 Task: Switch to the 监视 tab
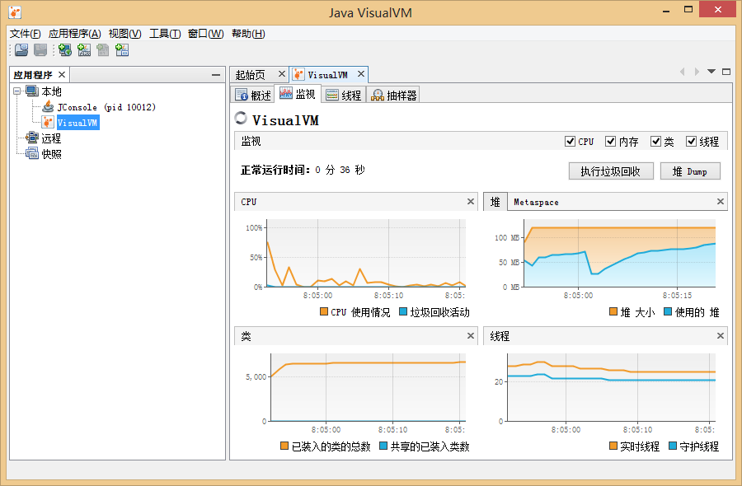[298, 94]
